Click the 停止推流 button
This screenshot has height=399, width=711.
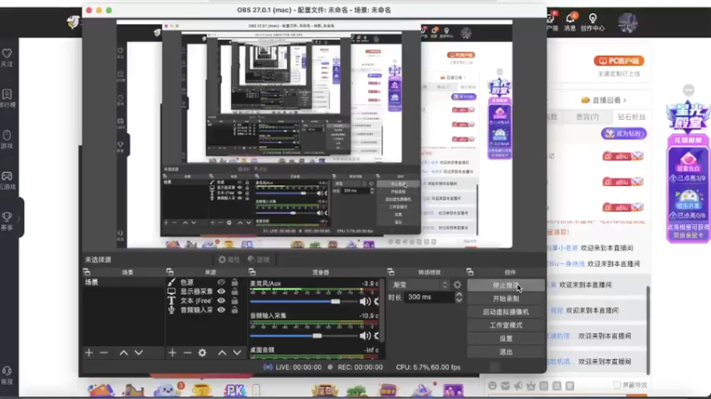(506, 286)
